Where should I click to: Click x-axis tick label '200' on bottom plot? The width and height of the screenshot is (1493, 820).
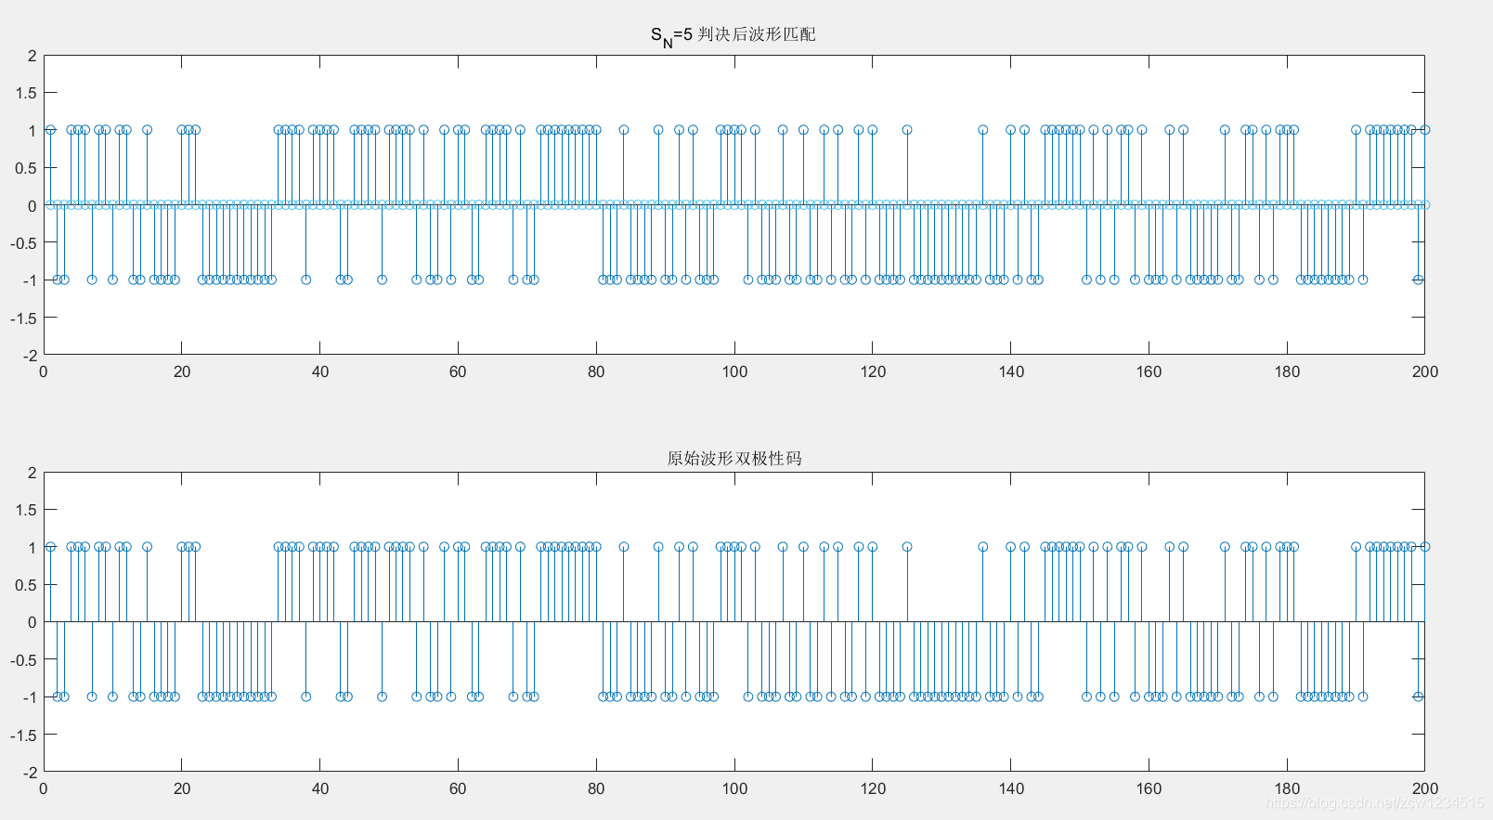[x=1425, y=788]
